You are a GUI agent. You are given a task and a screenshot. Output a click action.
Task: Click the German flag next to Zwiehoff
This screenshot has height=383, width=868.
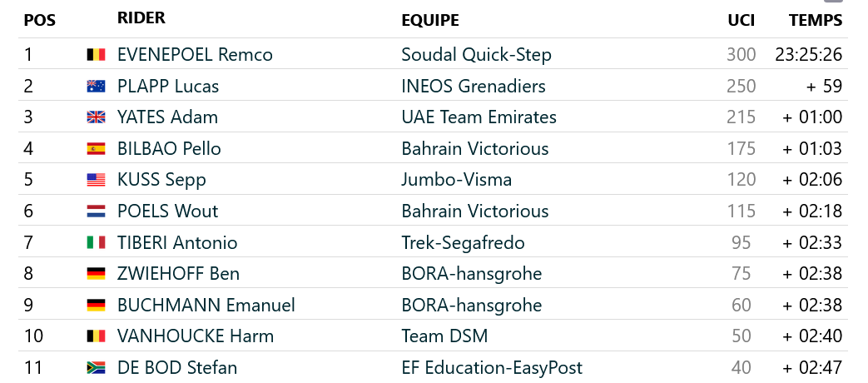(x=96, y=274)
